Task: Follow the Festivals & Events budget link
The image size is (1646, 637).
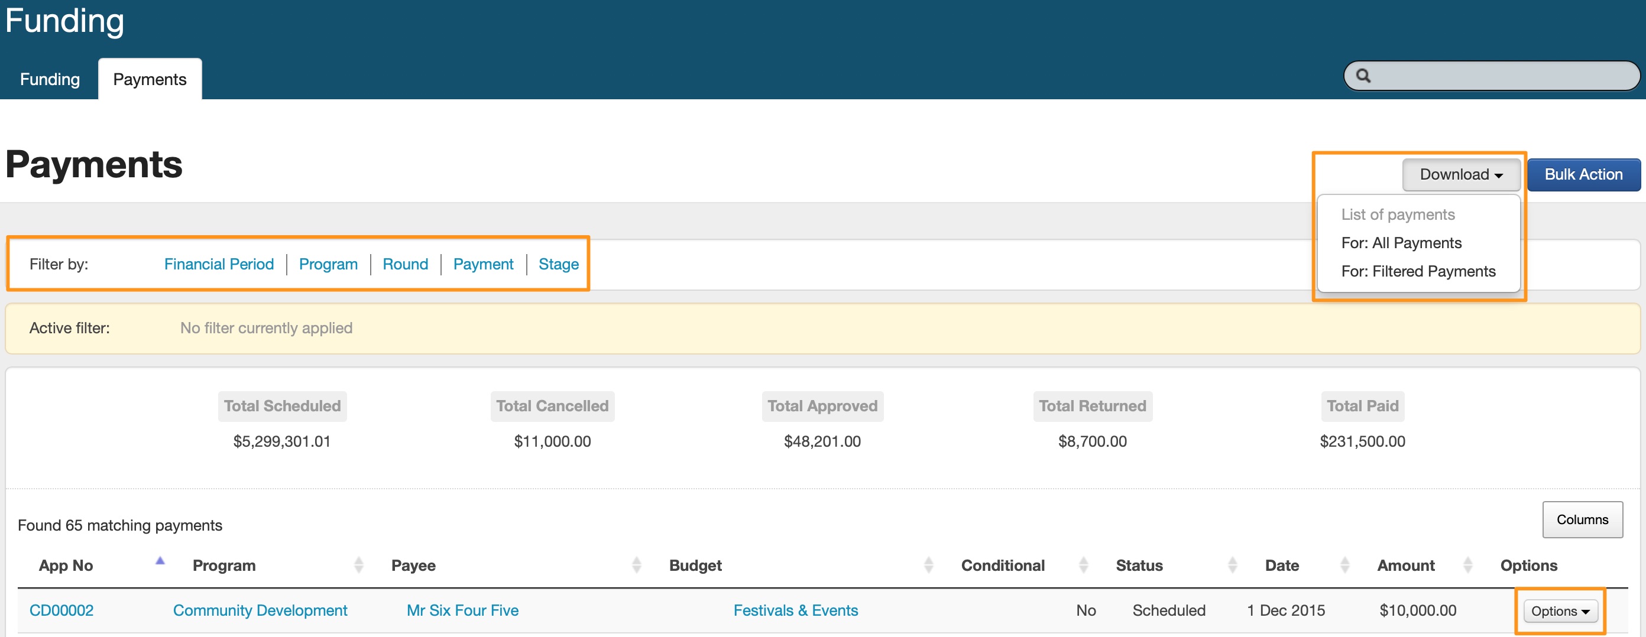Action: point(795,610)
